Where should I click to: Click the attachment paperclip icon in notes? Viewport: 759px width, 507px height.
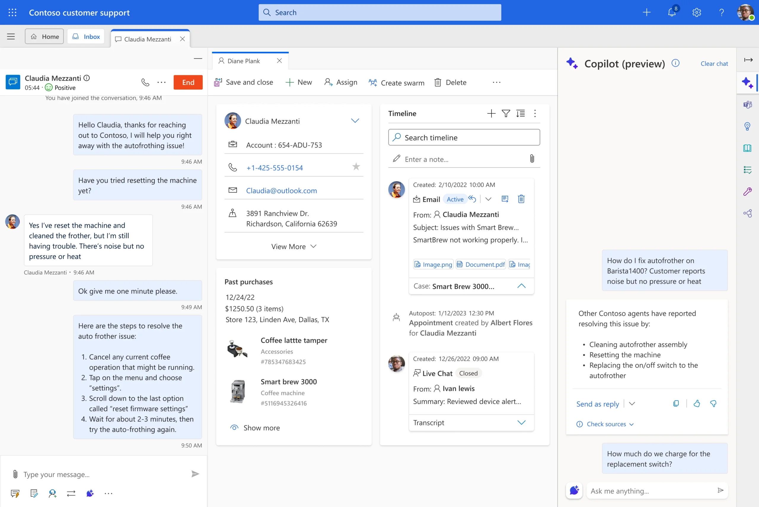coord(531,159)
